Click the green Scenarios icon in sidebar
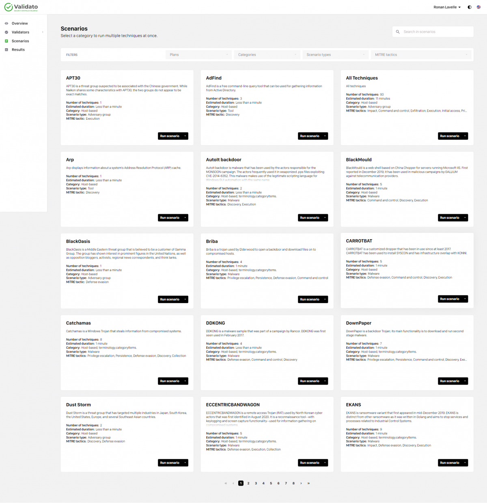The image size is (487, 503). 6,41
